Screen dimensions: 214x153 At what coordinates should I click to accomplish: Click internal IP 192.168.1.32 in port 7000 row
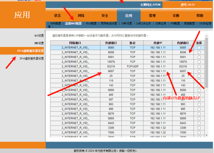point(158,132)
